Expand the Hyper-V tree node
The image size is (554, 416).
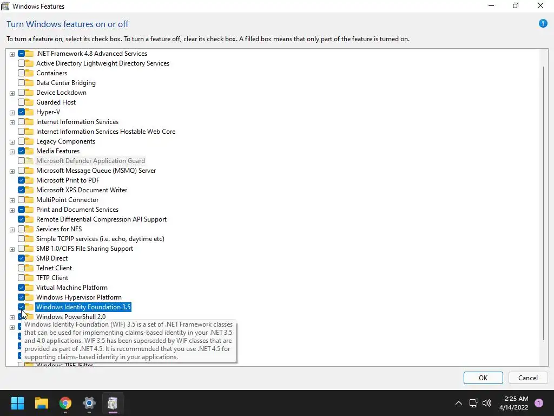pos(12,113)
